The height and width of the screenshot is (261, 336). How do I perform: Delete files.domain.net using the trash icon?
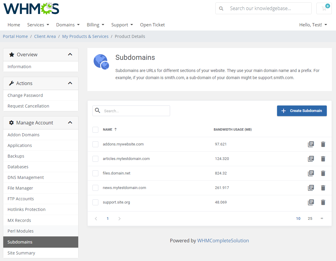coord(323,173)
